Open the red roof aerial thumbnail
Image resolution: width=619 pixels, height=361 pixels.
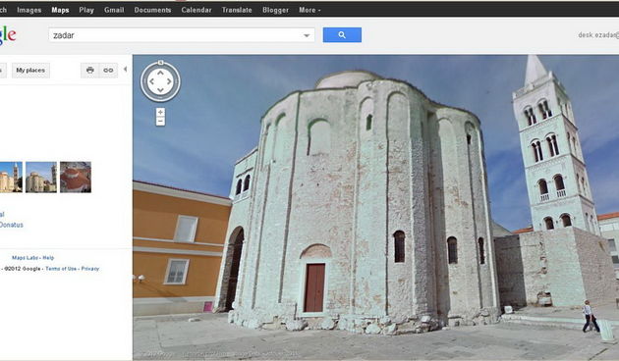pyautogui.click(x=76, y=177)
